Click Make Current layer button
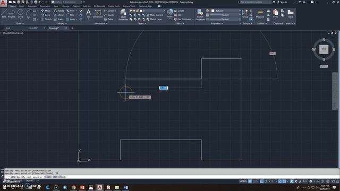Viewport: 340px width, 191px height. (155, 15)
